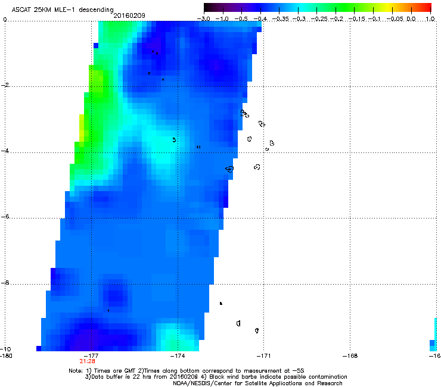Click the -0.4 color scale label

click(x=260, y=19)
